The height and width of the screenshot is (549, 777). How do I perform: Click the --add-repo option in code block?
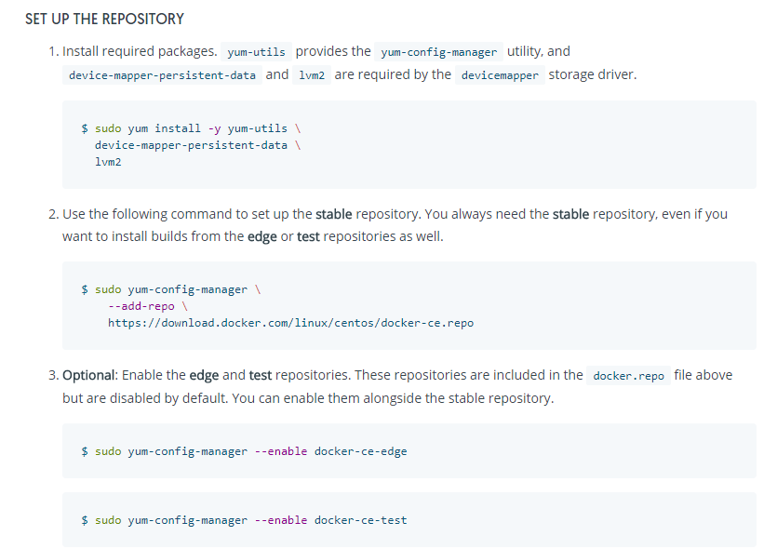tap(141, 306)
